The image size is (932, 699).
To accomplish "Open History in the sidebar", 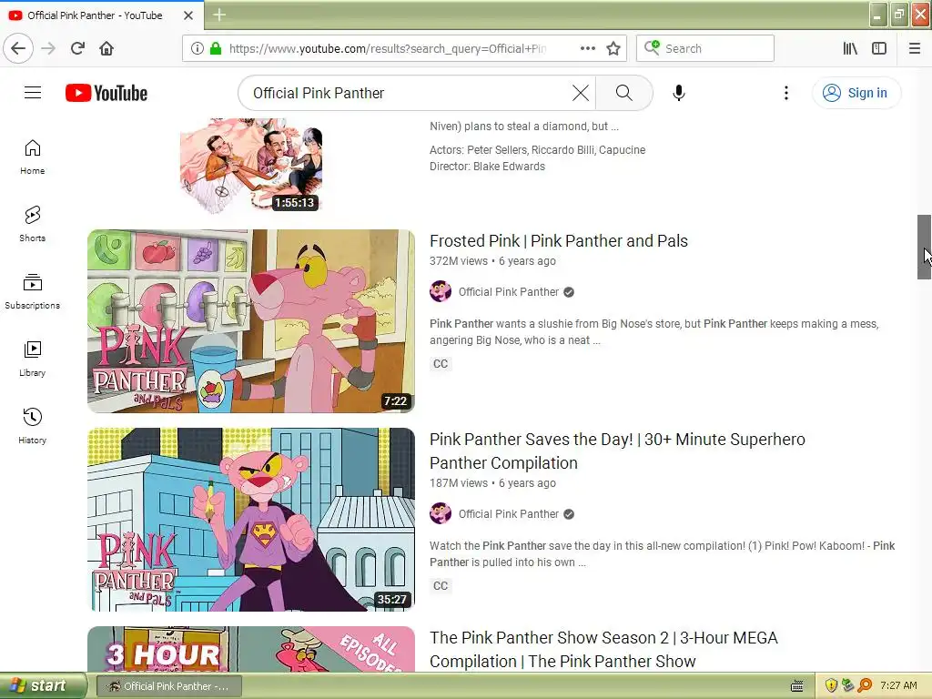I will [32, 426].
